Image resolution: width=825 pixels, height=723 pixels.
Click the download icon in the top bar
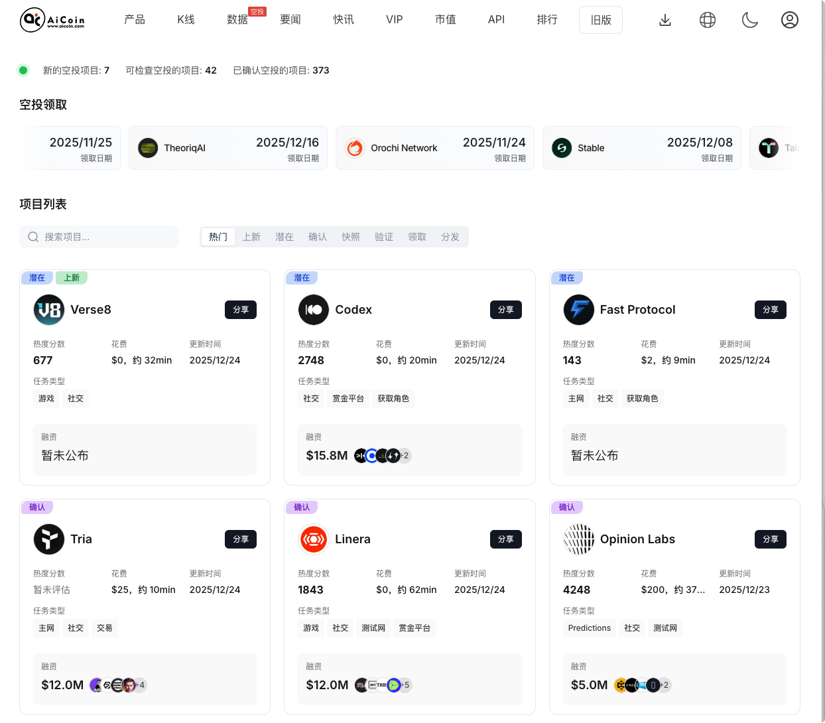(x=665, y=20)
